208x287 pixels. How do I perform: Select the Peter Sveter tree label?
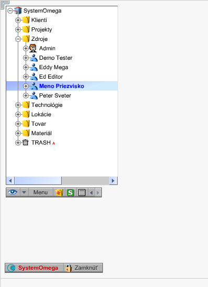55,95
